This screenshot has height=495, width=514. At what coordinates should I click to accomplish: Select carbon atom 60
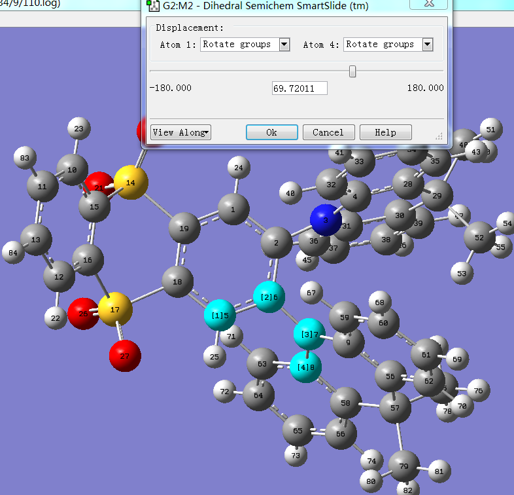click(x=383, y=323)
